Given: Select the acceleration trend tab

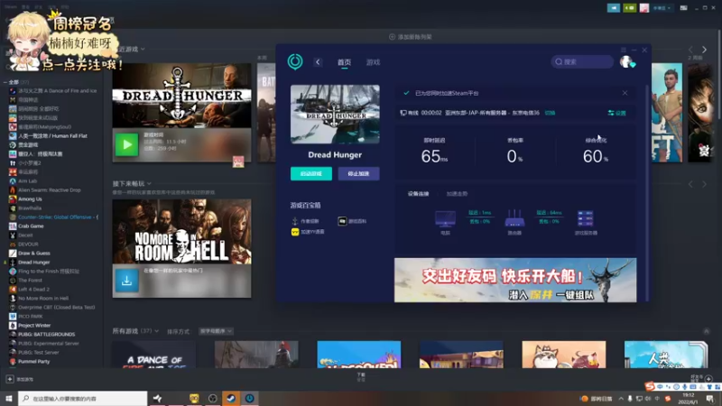Looking at the screenshot, I should click(457, 194).
